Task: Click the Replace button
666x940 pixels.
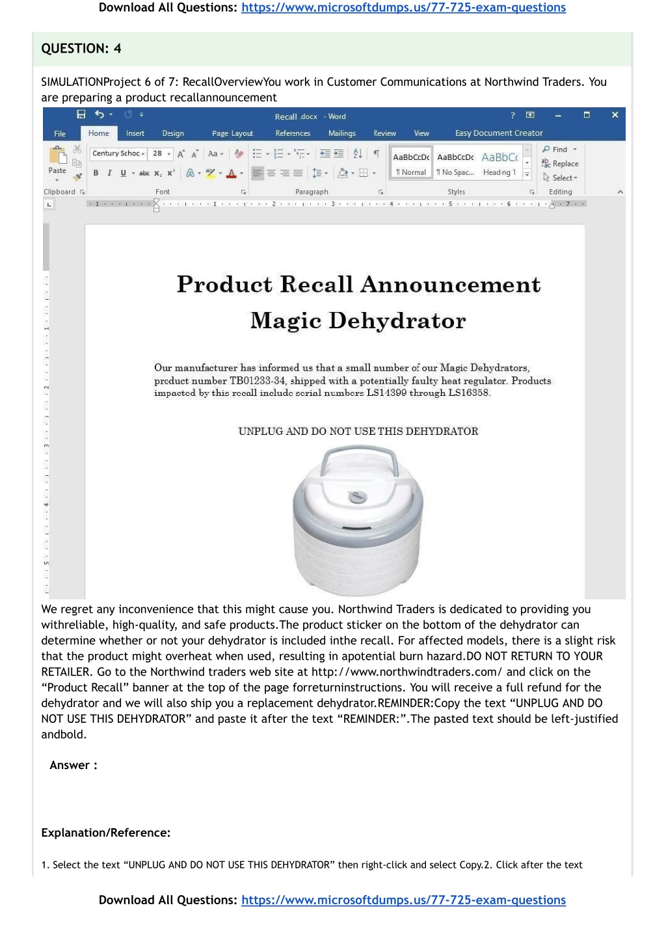Action: click(560, 164)
